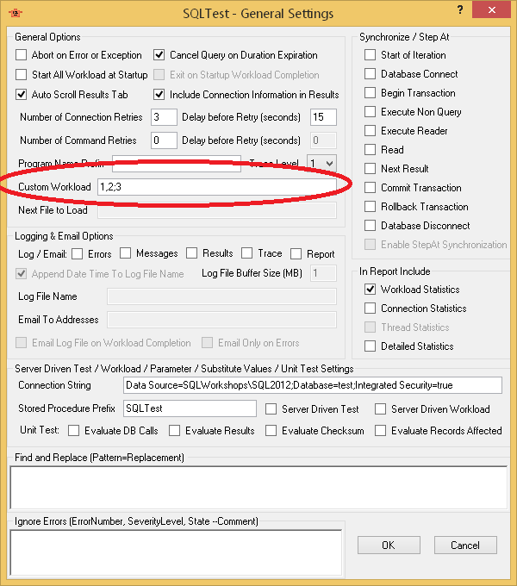517x586 pixels.
Task: Uncheck Include Connection Information in Results
Action: pyautogui.click(x=159, y=95)
